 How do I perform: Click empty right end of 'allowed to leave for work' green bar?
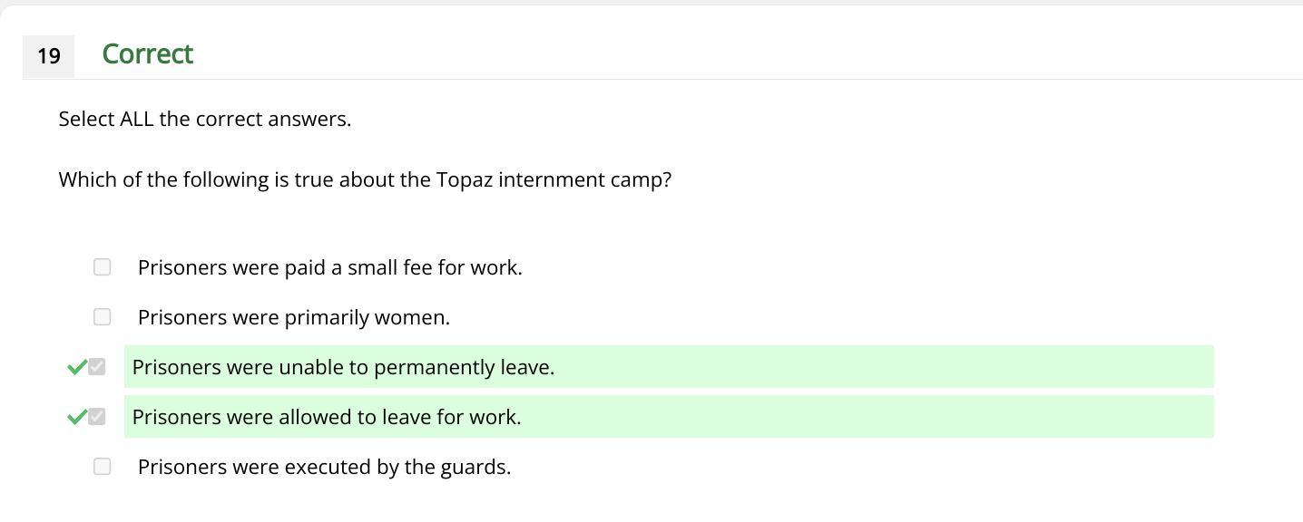[1089, 417]
